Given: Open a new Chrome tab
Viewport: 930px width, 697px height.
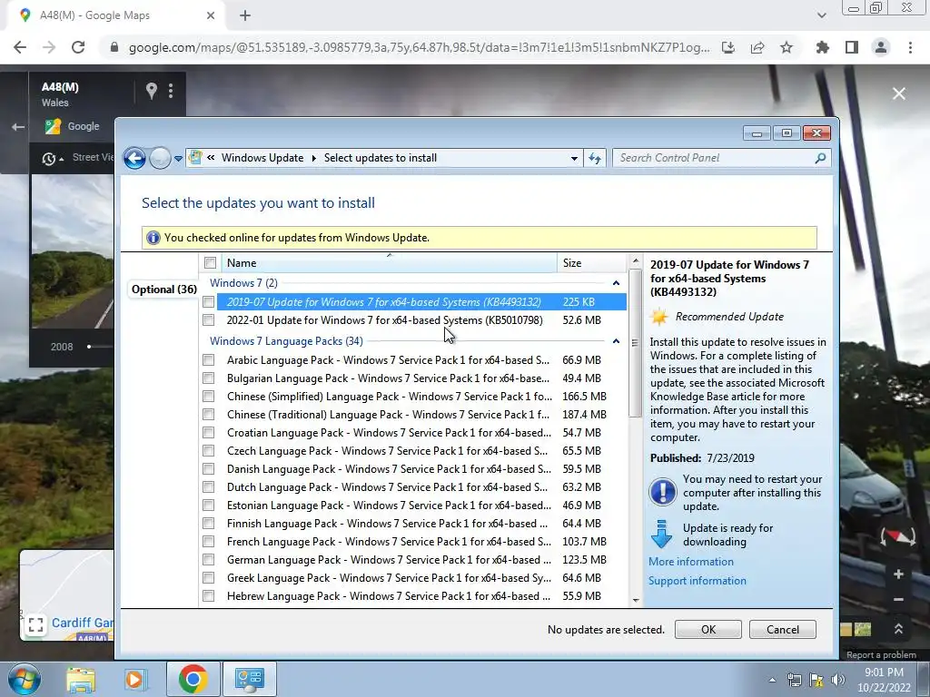Looking at the screenshot, I should [x=245, y=15].
